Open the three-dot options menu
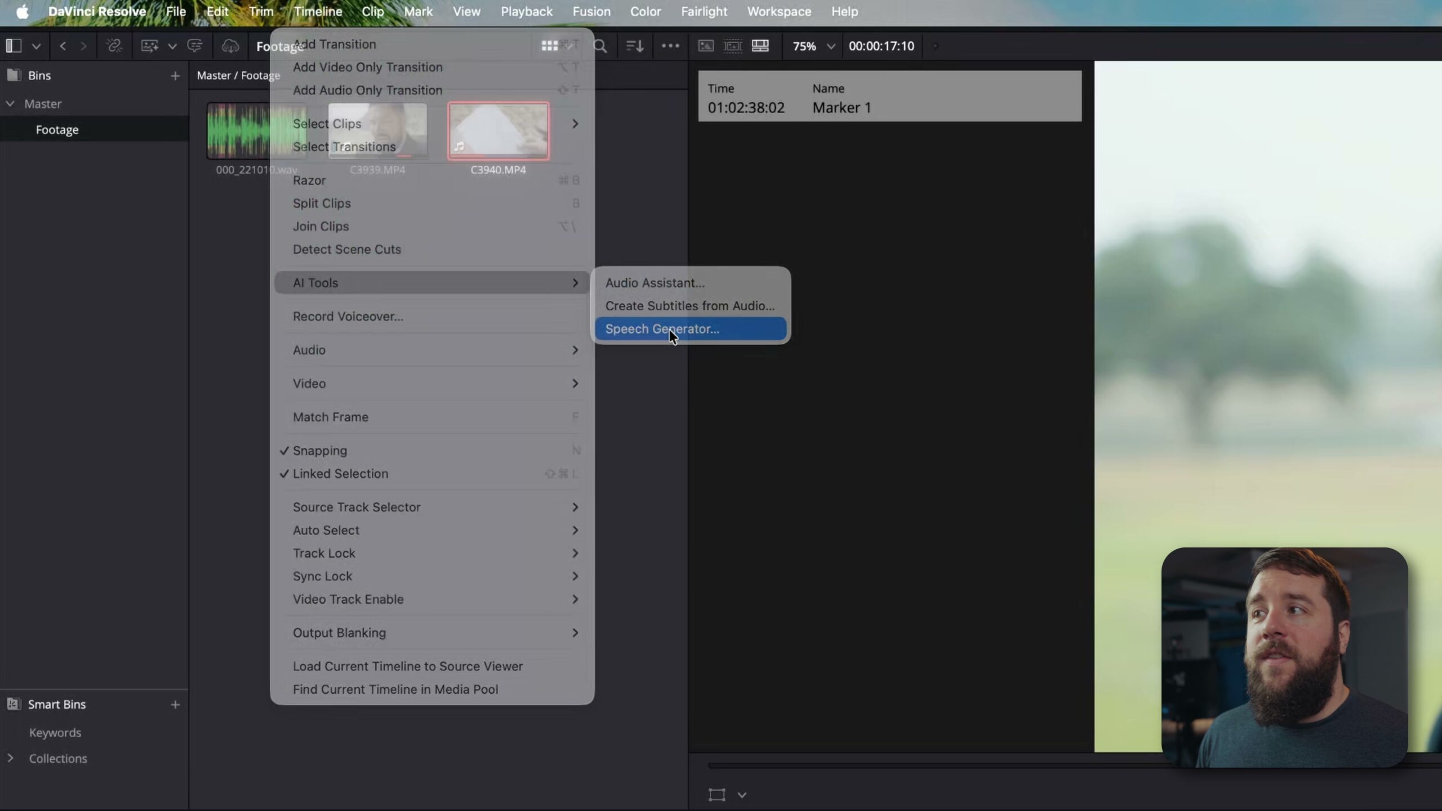The width and height of the screenshot is (1442, 811). coord(670,46)
